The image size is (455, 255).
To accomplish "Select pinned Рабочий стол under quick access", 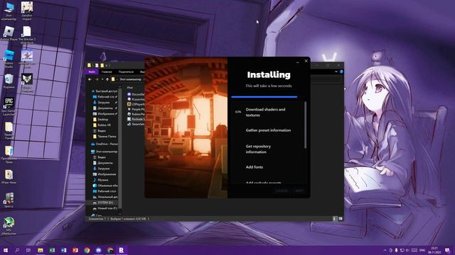I will pyautogui.click(x=105, y=96).
